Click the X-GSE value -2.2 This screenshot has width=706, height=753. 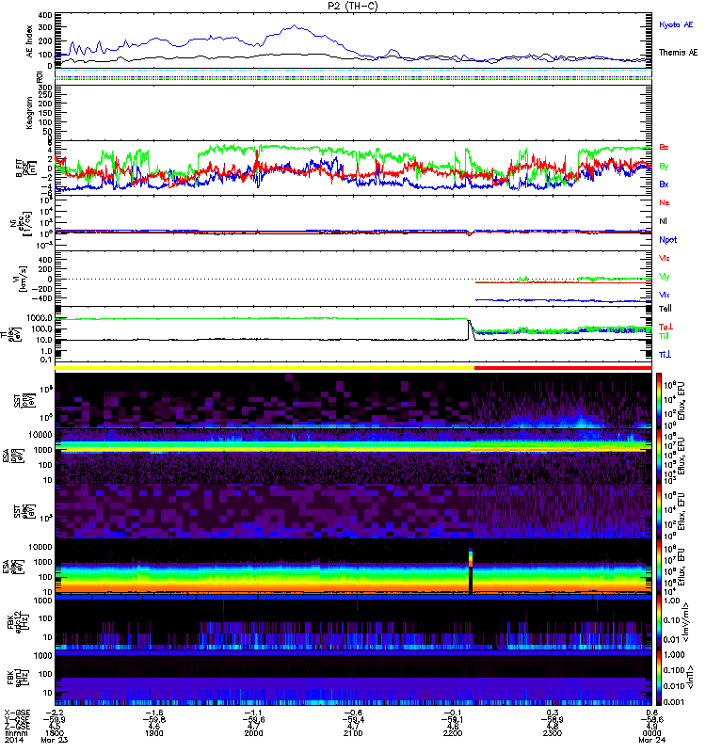[x=55, y=713]
